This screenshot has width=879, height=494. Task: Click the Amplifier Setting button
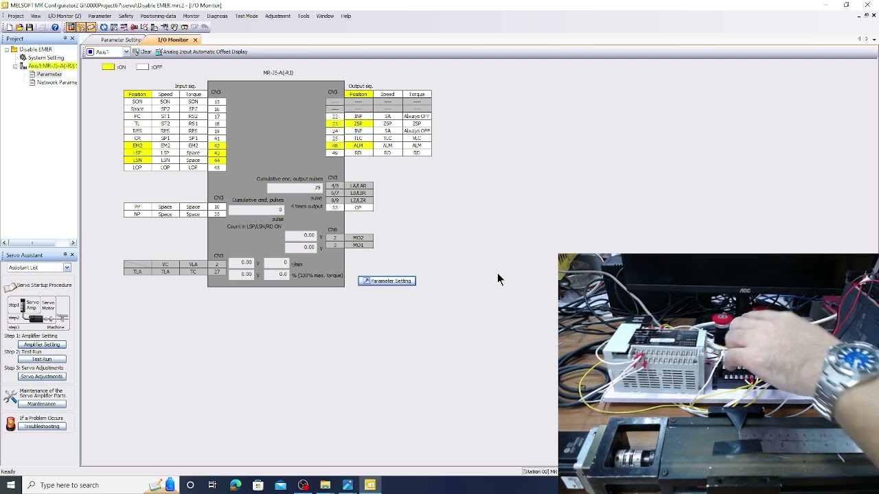pos(42,344)
